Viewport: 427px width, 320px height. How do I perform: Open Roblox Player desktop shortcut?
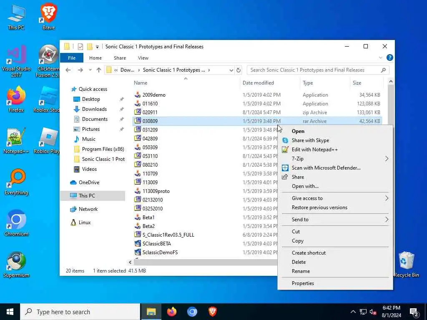[x=47, y=141]
